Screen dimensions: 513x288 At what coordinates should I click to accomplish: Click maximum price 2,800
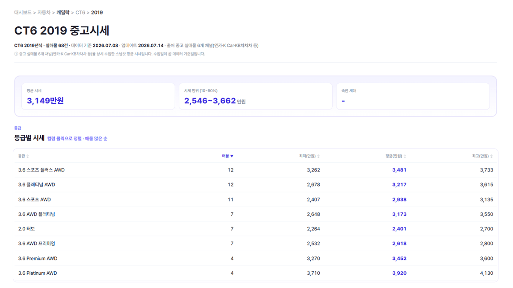click(x=486, y=244)
